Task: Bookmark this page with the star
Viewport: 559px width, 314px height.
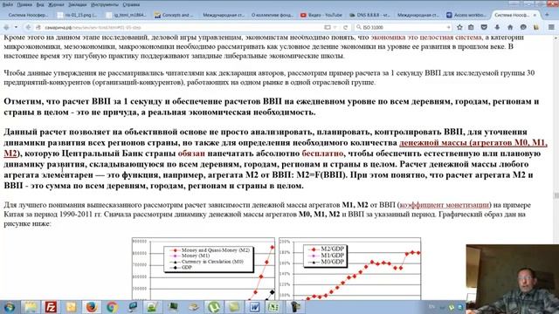Action: pyautogui.click(x=460, y=27)
